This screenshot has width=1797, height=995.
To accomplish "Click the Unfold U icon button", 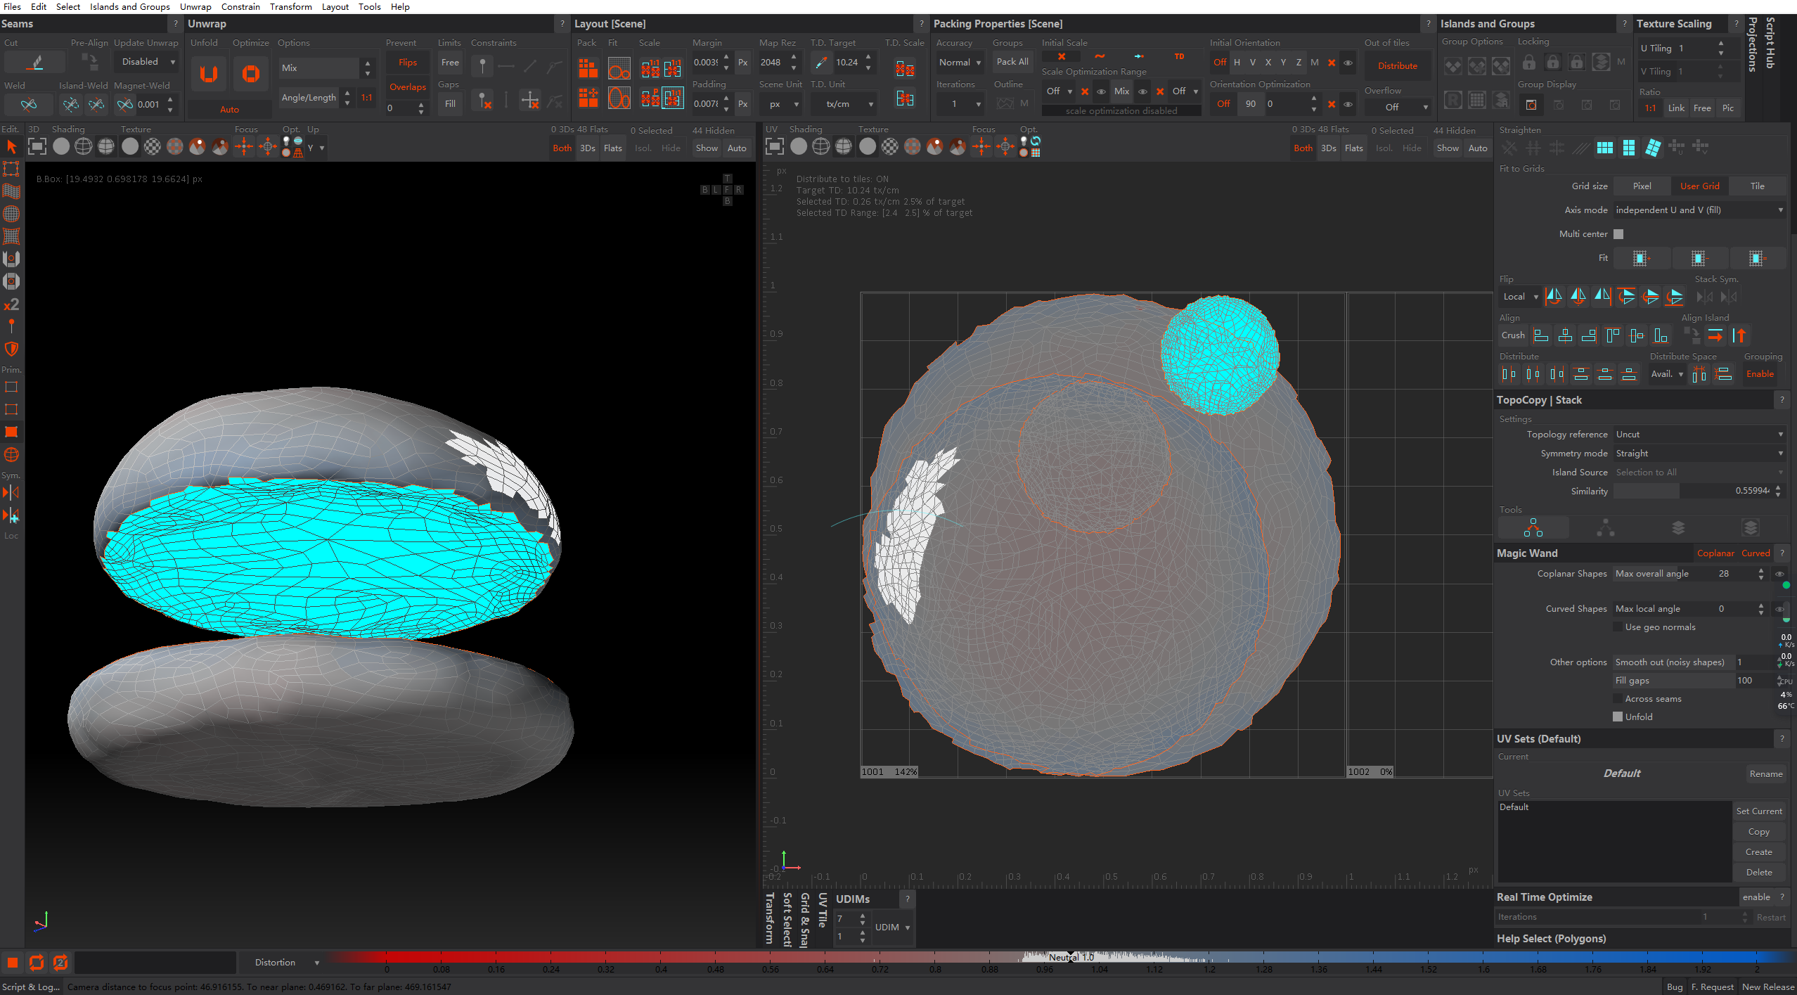I will [208, 73].
